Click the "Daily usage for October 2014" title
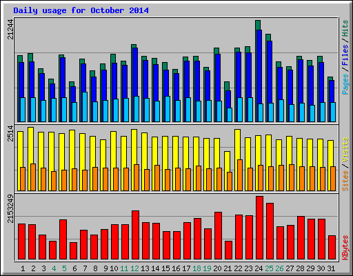This screenshot has height=276, width=353. (x=81, y=10)
